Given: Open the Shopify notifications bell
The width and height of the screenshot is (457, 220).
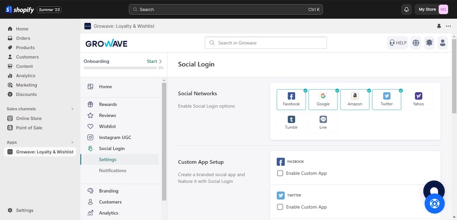Looking at the screenshot, I should (406, 9).
